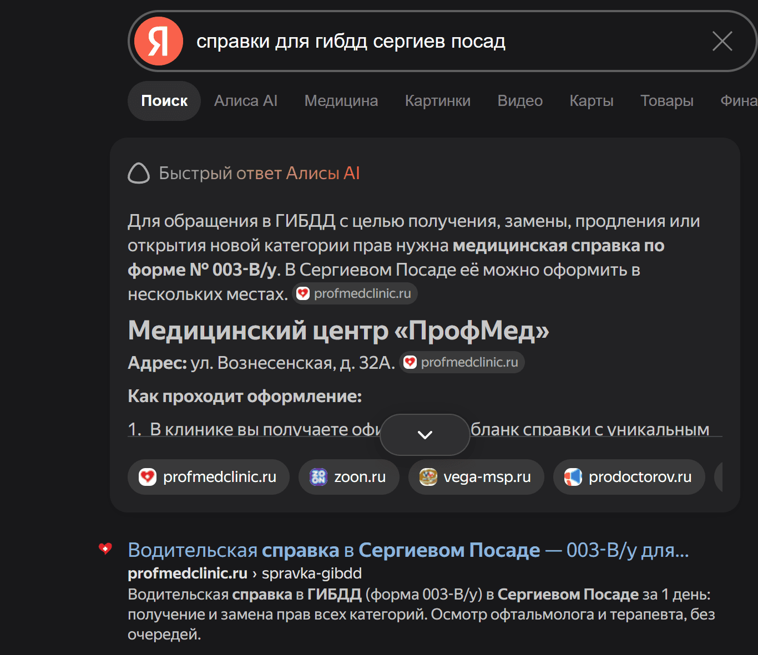Viewport: 758px width, 655px height.
Task: Select the Поиск tab
Action: (164, 101)
